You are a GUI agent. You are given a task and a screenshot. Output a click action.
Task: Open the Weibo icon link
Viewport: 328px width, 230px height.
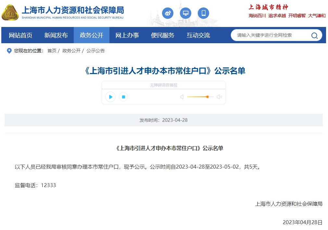(168, 13)
